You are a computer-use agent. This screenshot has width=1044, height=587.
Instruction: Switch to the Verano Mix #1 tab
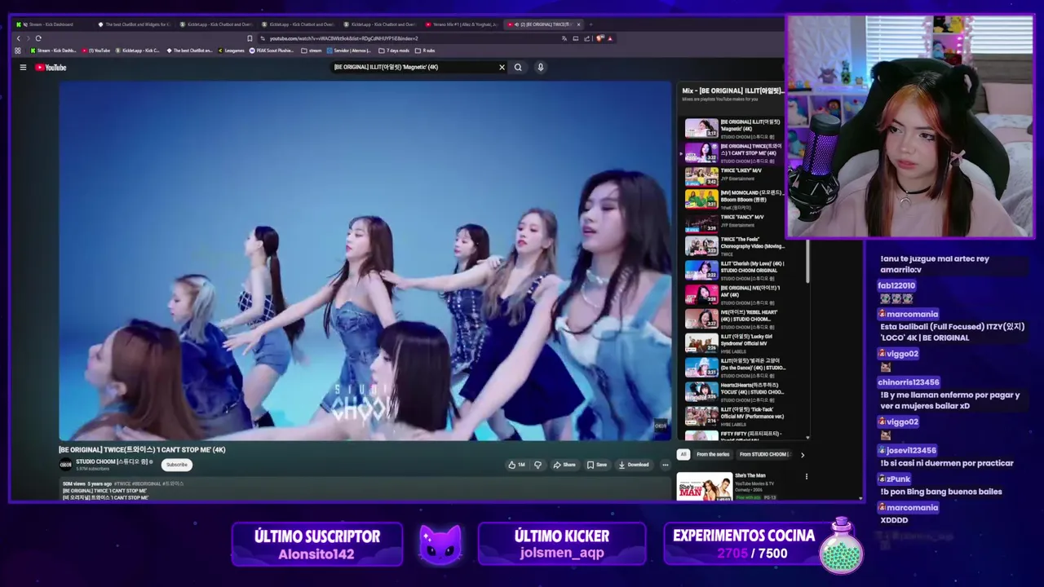(462, 24)
